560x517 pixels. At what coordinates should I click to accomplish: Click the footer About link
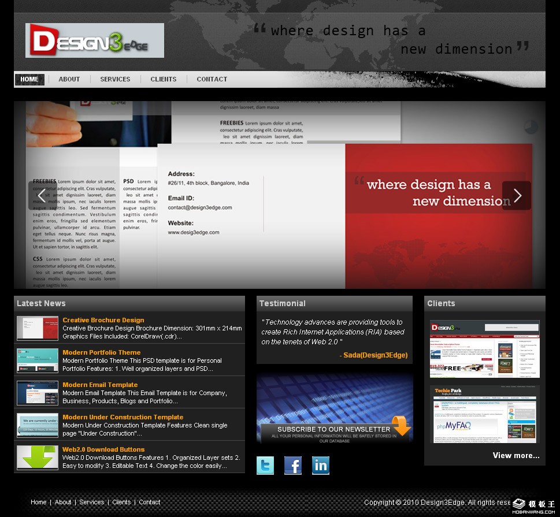click(x=63, y=502)
